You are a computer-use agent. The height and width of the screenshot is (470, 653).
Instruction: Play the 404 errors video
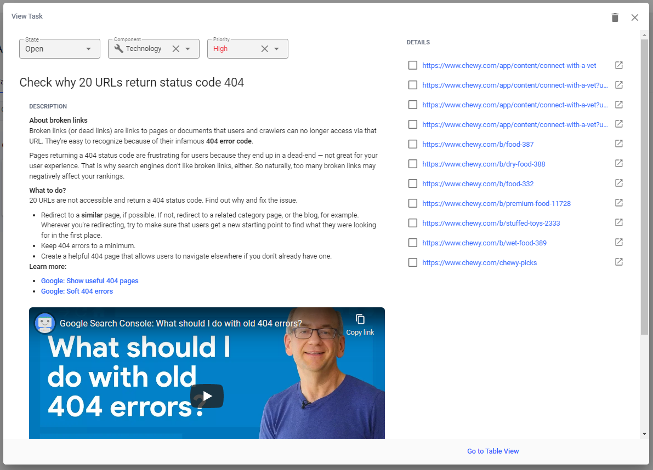[207, 396]
